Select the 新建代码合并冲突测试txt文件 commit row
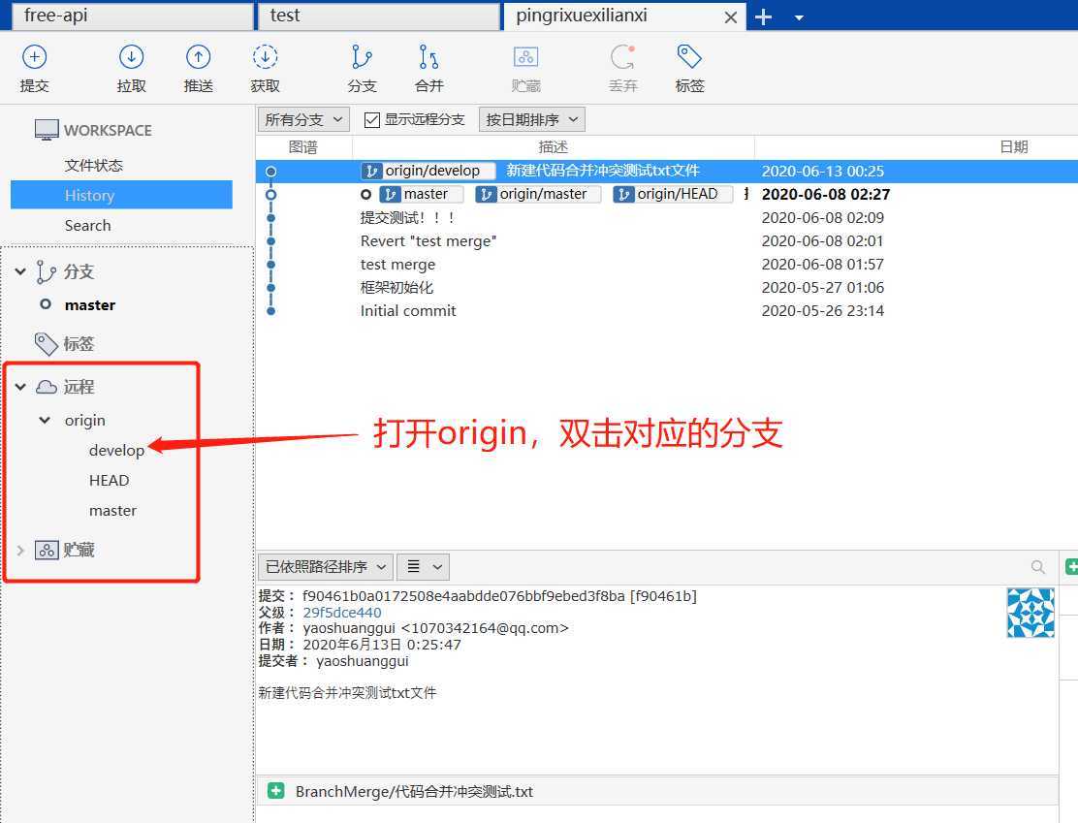1078x823 pixels. coord(667,171)
